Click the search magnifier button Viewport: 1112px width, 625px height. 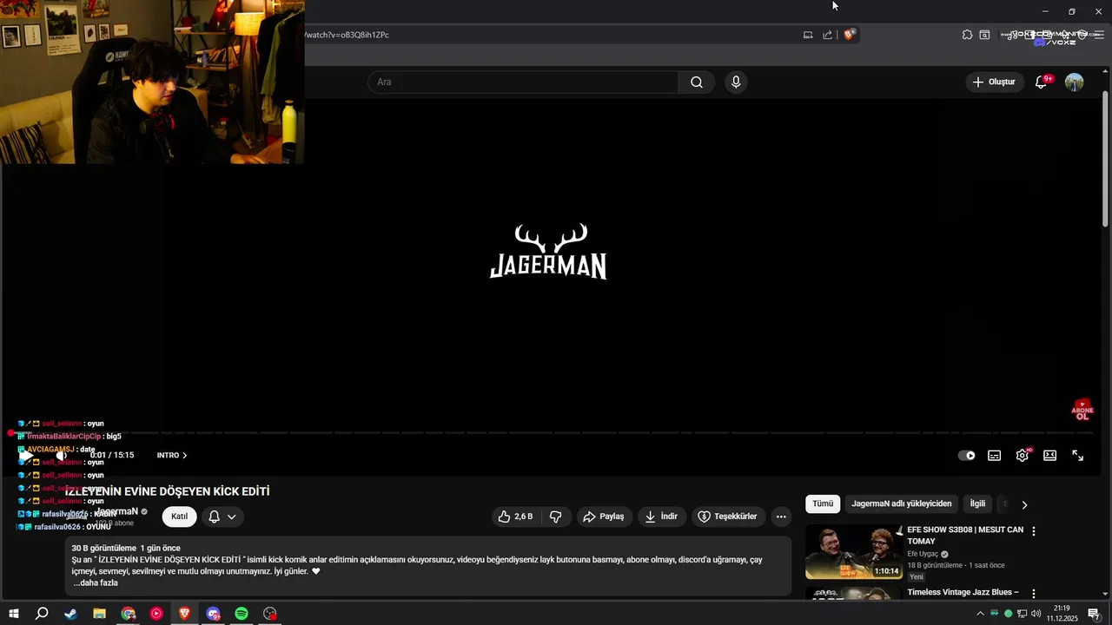click(x=697, y=82)
